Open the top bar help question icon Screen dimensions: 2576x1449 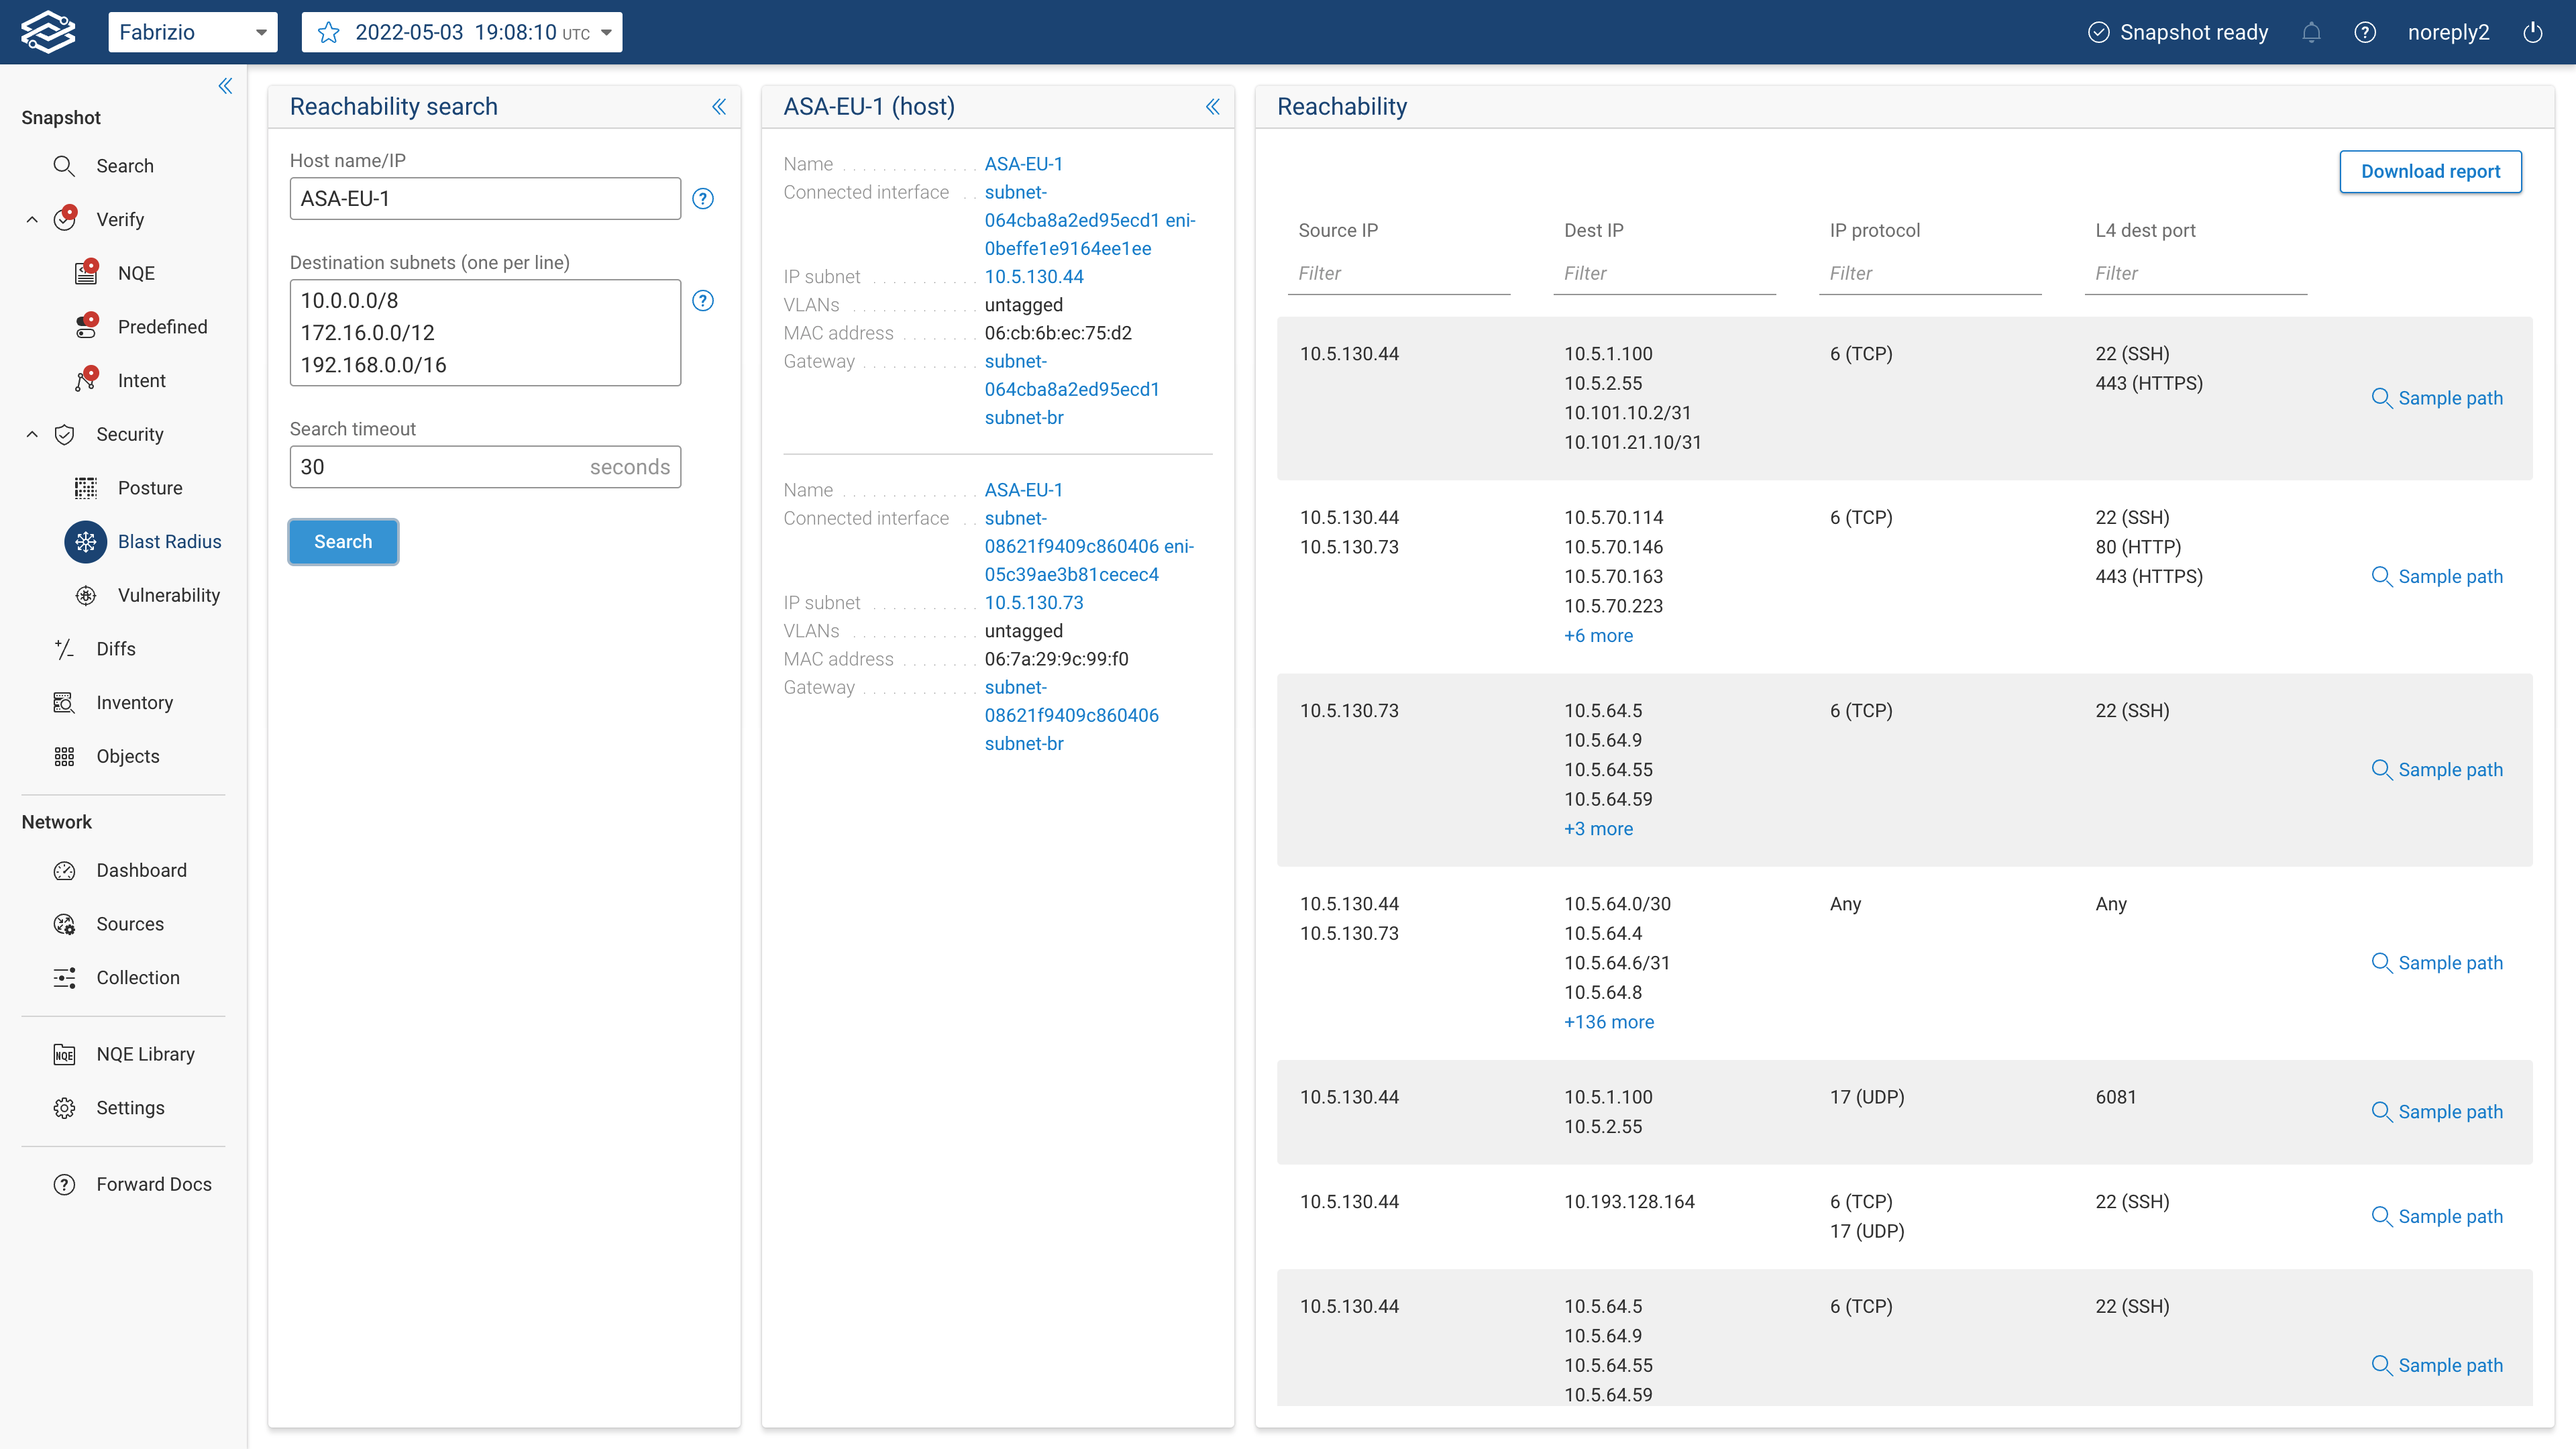pyautogui.click(x=2365, y=32)
